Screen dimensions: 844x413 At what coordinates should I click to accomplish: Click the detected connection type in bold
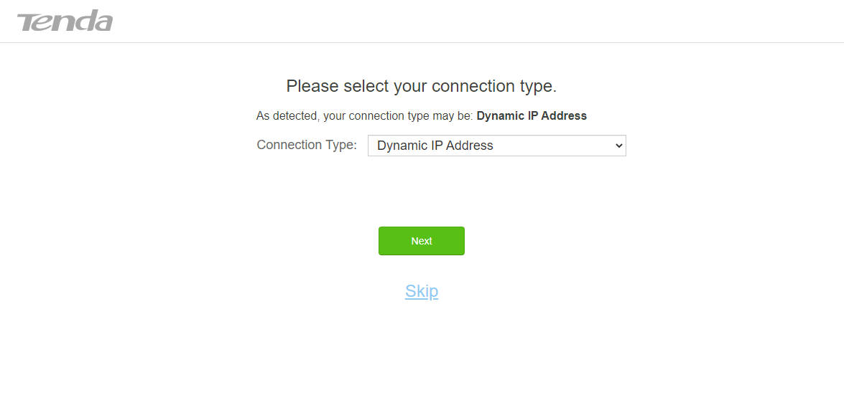coord(532,115)
